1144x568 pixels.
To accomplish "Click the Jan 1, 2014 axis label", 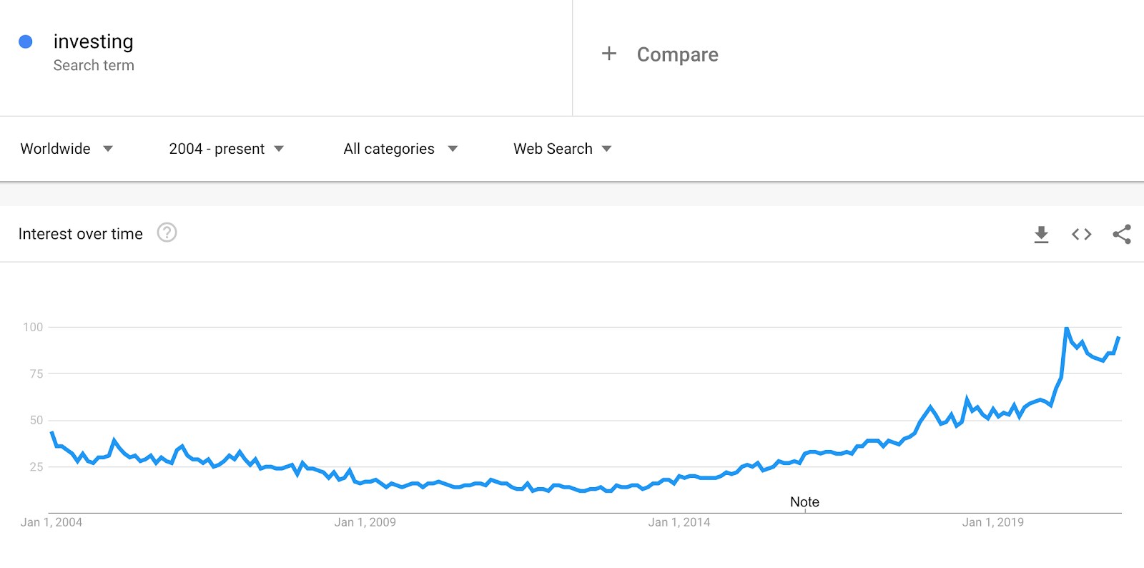I will (679, 522).
